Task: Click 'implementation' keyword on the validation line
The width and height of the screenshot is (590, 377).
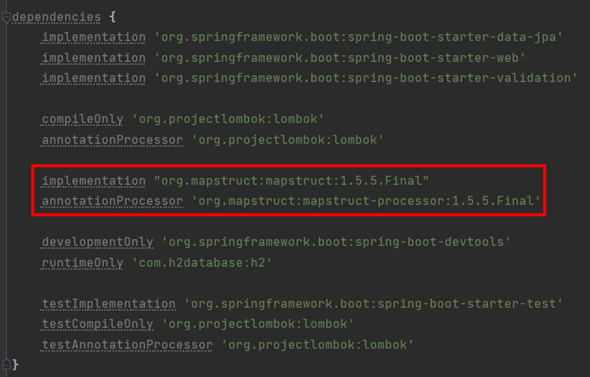Action: (94, 79)
